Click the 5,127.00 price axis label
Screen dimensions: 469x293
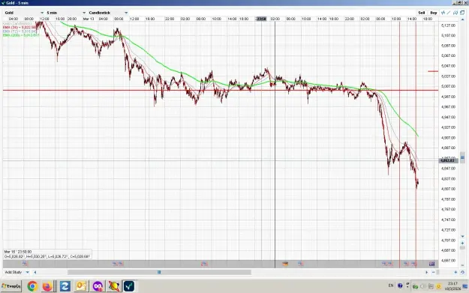coord(448,25)
